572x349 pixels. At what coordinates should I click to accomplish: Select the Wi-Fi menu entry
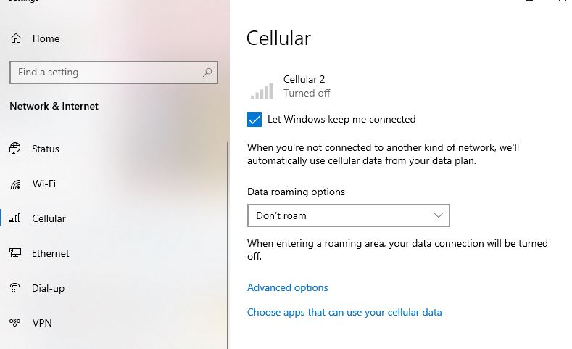[x=43, y=184]
